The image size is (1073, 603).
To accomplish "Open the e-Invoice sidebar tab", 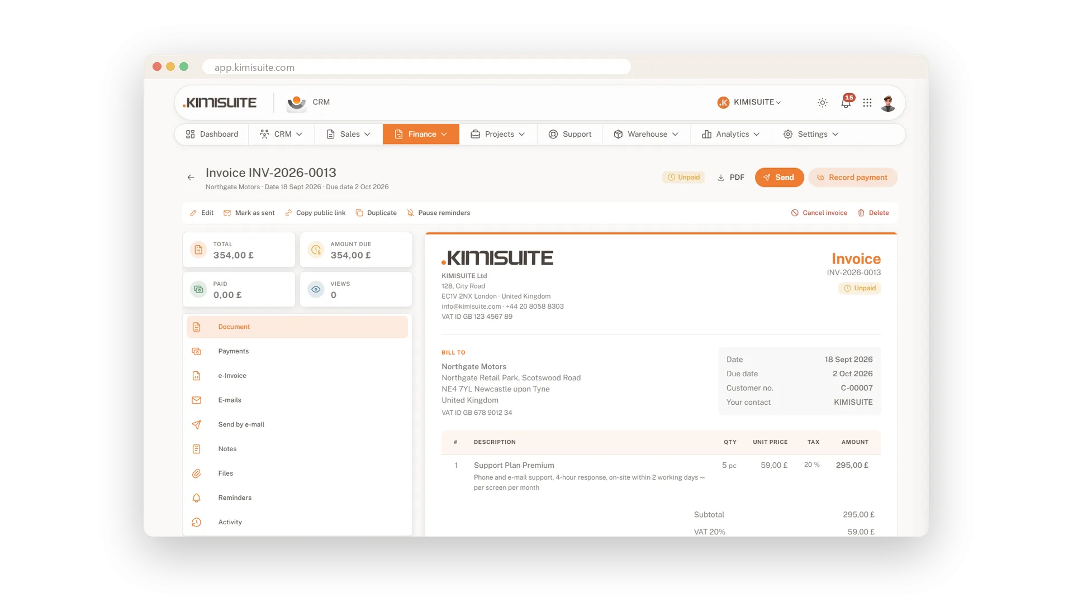I will 297,376.
